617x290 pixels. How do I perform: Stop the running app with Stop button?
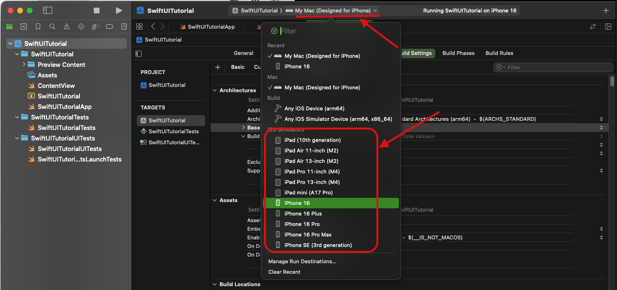(x=97, y=11)
